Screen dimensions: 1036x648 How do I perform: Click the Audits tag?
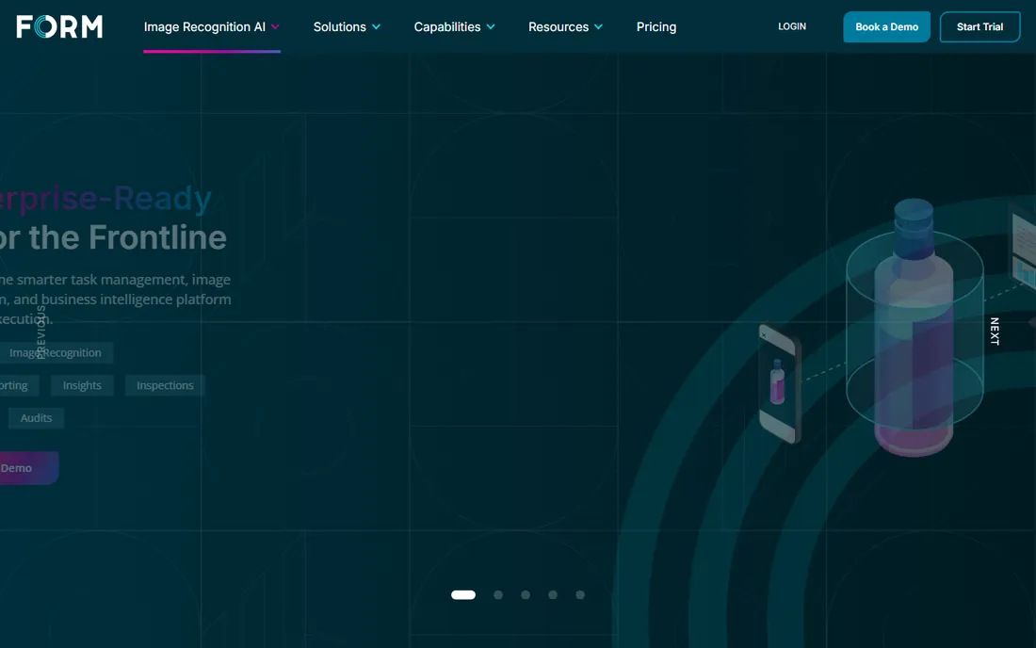37,418
